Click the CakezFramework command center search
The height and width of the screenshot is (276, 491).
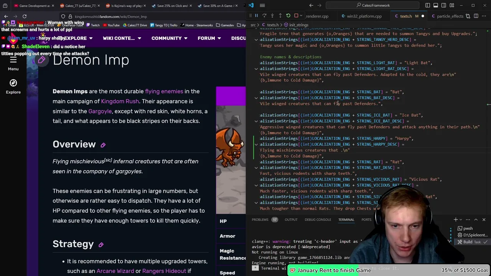(x=373, y=5)
